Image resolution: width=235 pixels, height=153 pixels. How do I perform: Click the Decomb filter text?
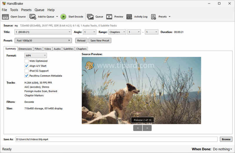(x=29, y=102)
